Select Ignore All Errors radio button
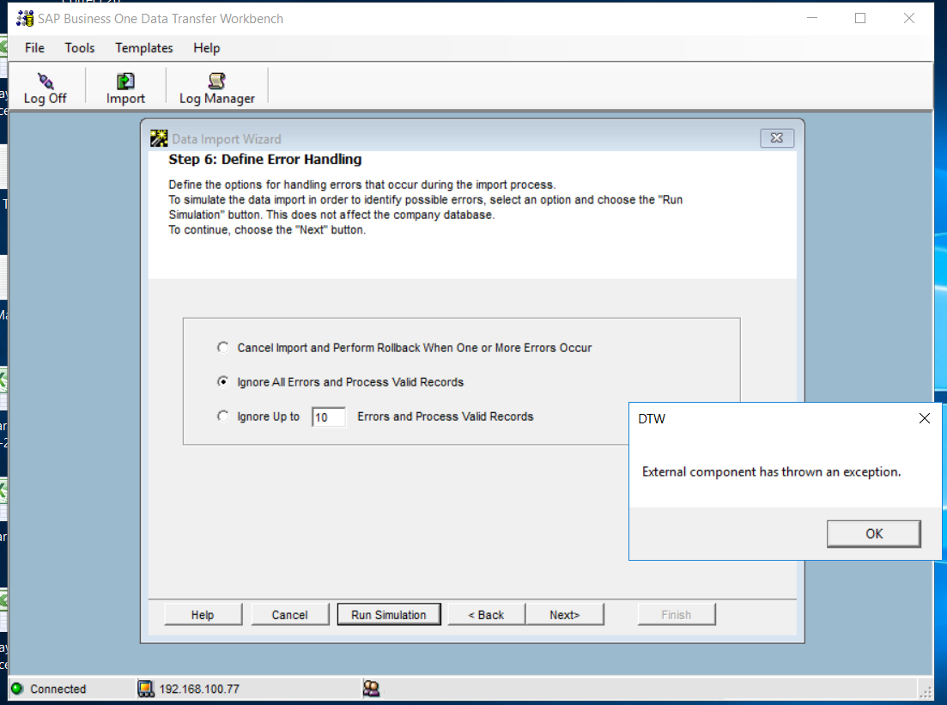The image size is (947, 705). 223,382
